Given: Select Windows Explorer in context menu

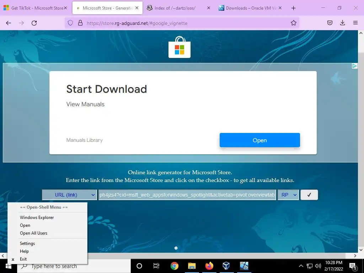Looking at the screenshot, I should pyautogui.click(x=48, y=218).
